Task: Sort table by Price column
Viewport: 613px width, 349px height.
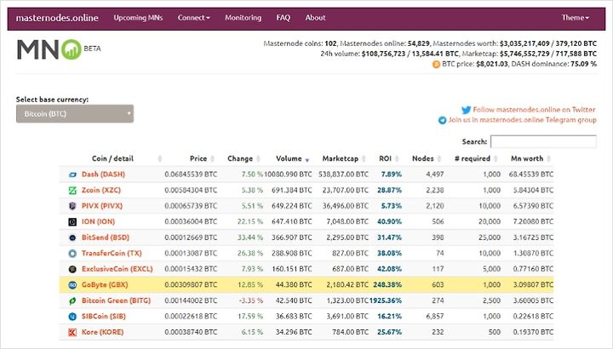Action: [x=198, y=158]
